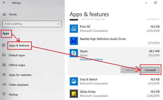Open Home via the house icon
The image size is (163, 100).
coord(4,14)
